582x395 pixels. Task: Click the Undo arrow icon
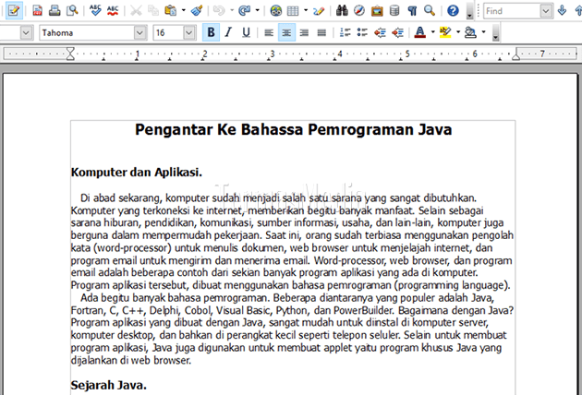tap(219, 11)
